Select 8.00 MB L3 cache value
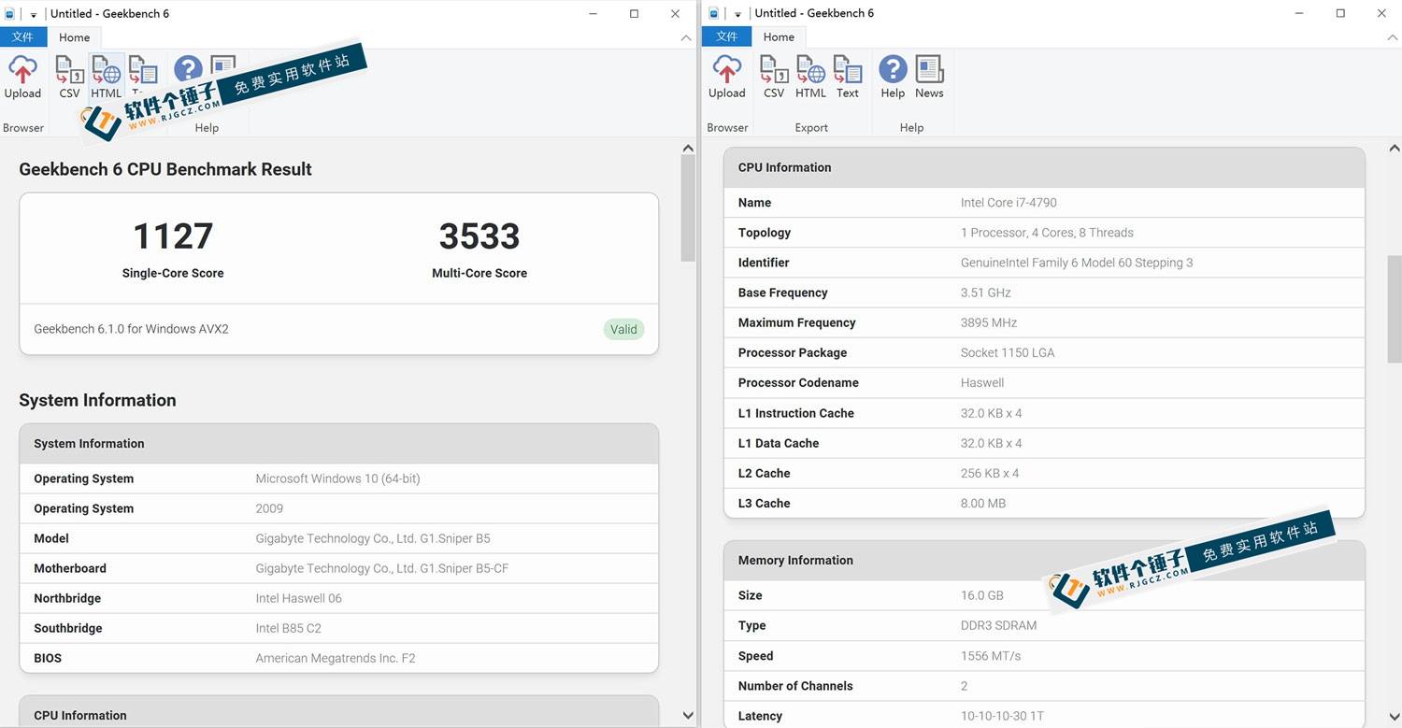Viewport: 1402px width, 728px height. [983, 503]
